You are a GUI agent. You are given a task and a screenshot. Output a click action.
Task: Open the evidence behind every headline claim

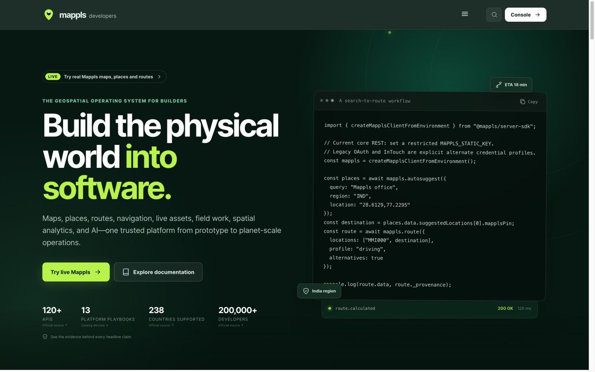[87, 337]
